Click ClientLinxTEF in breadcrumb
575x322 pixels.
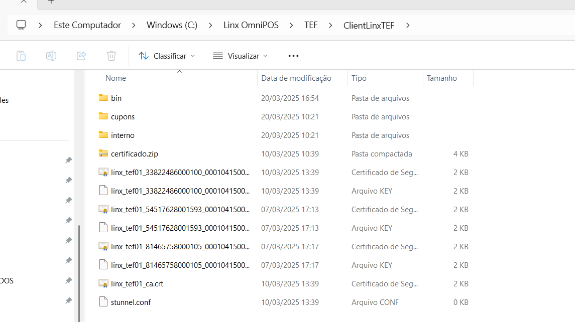tap(369, 25)
